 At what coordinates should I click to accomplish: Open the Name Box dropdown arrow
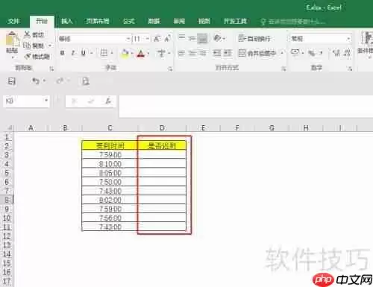(x=46, y=101)
